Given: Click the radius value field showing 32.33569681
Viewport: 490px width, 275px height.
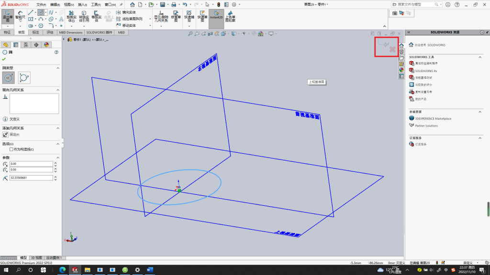Looking at the screenshot, I should [x=31, y=178].
